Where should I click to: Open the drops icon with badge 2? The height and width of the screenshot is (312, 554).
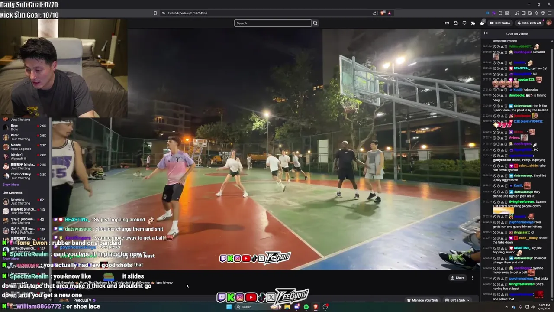482,23
